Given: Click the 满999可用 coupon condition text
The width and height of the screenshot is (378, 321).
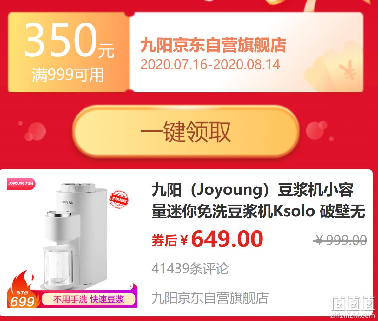Looking at the screenshot, I should pos(68,75).
